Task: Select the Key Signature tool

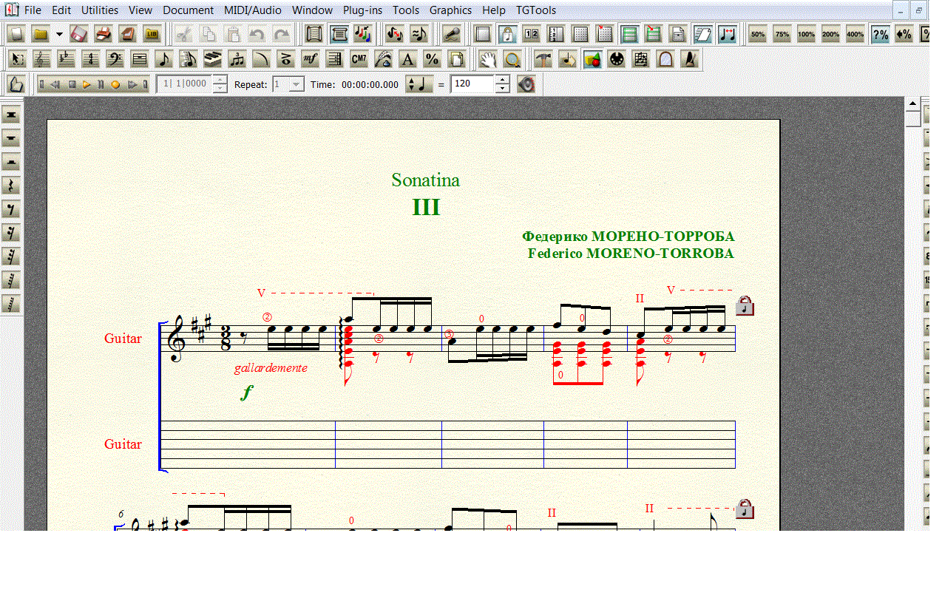Action: click(x=66, y=59)
